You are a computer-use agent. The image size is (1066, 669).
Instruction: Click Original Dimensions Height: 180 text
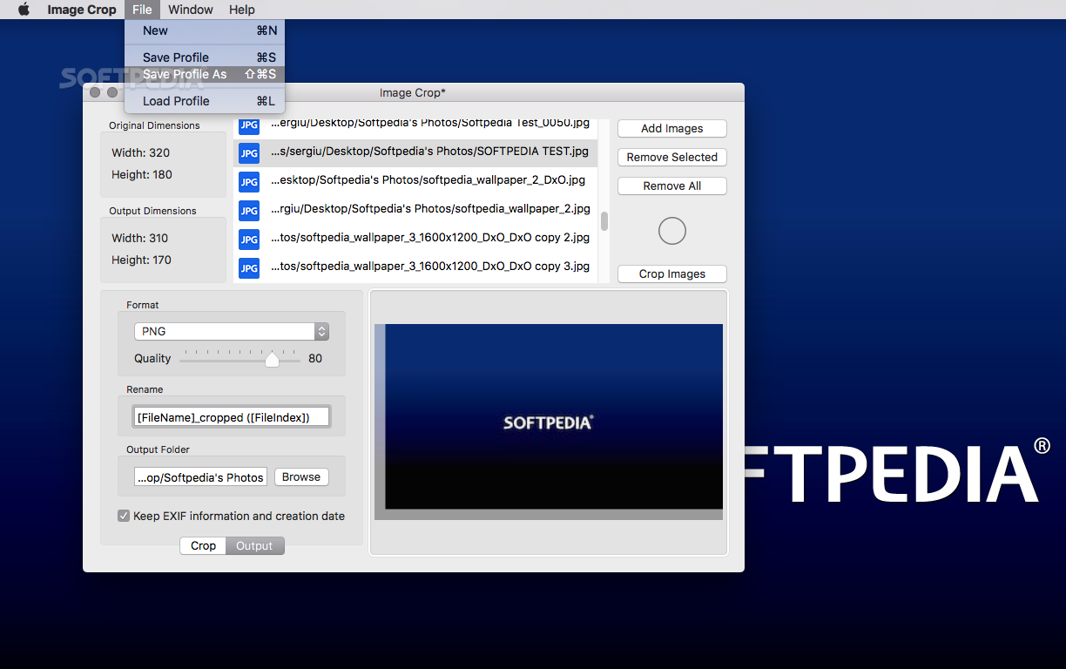tap(142, 174)
